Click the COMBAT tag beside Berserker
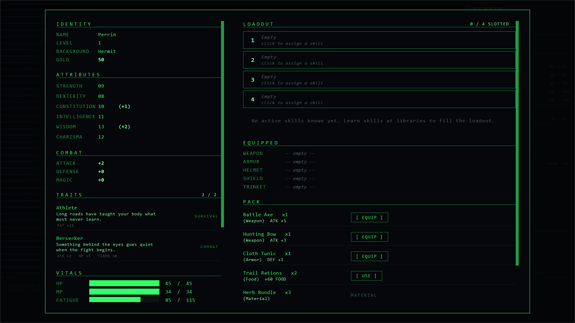This screenshot has width=575, height=323. click(209, 247)
